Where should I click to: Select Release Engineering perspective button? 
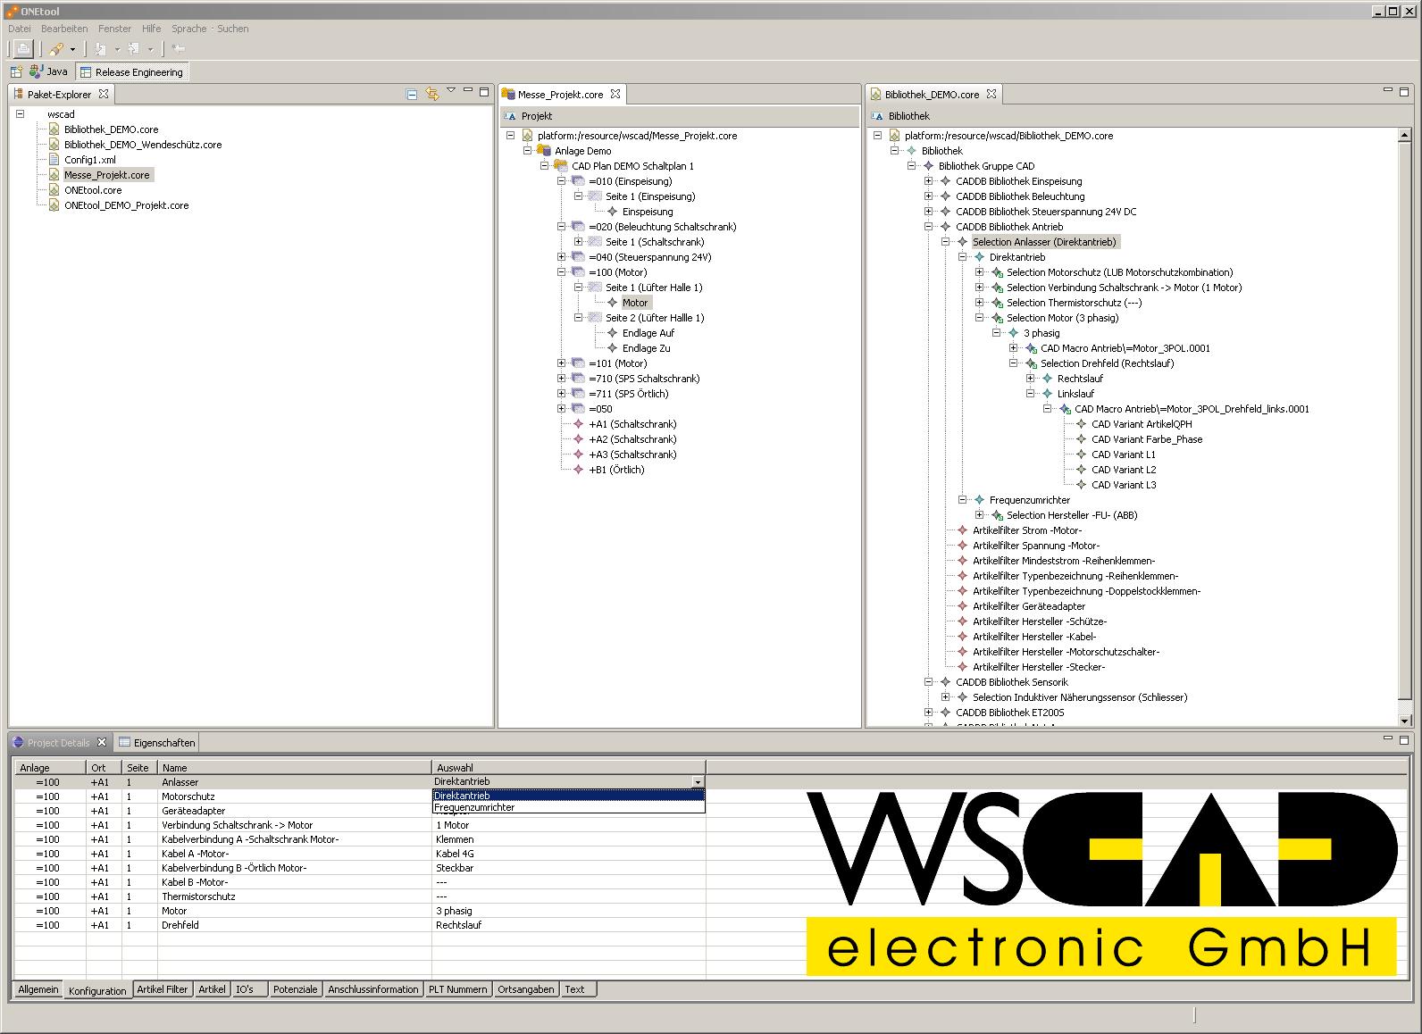[132, 72]
